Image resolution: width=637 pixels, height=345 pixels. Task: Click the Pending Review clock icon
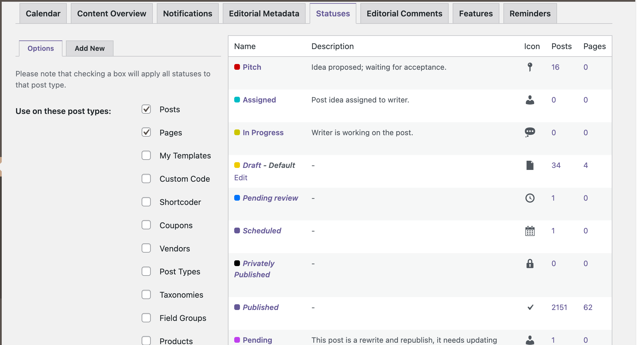point(530,198)
